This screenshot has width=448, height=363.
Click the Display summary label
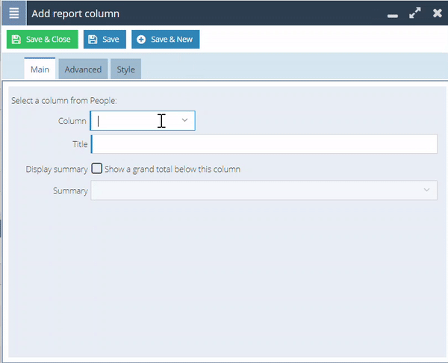57,170
